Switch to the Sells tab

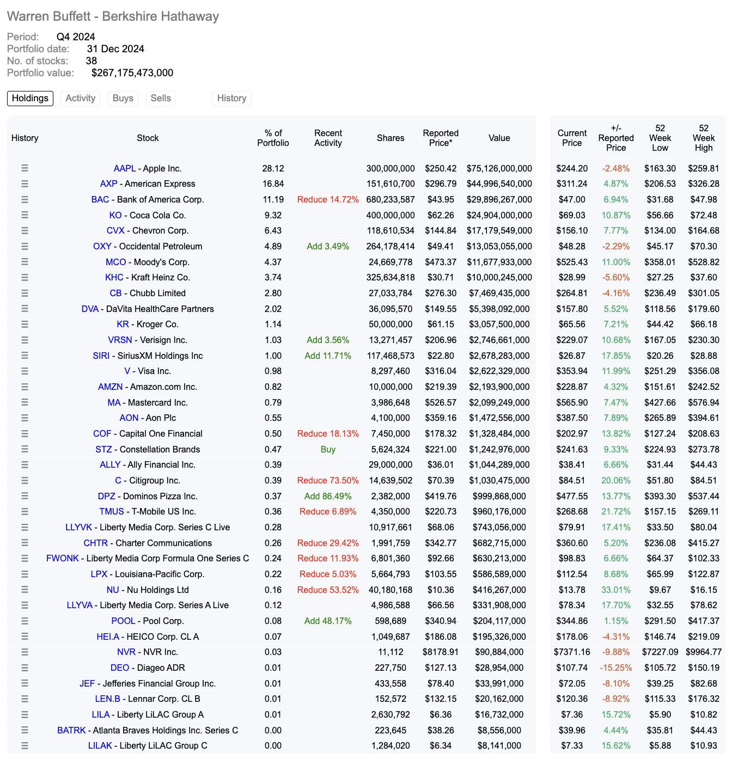161,98
